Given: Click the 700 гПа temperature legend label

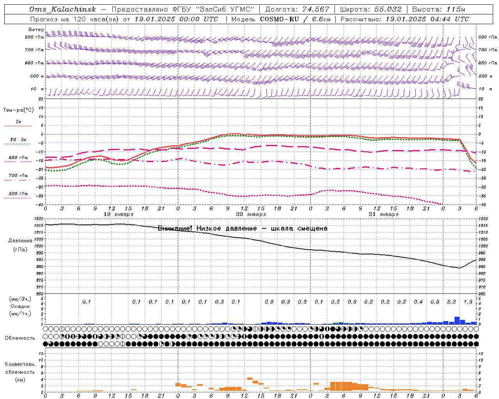Looking at the screenshot, I should pos(18,175).
